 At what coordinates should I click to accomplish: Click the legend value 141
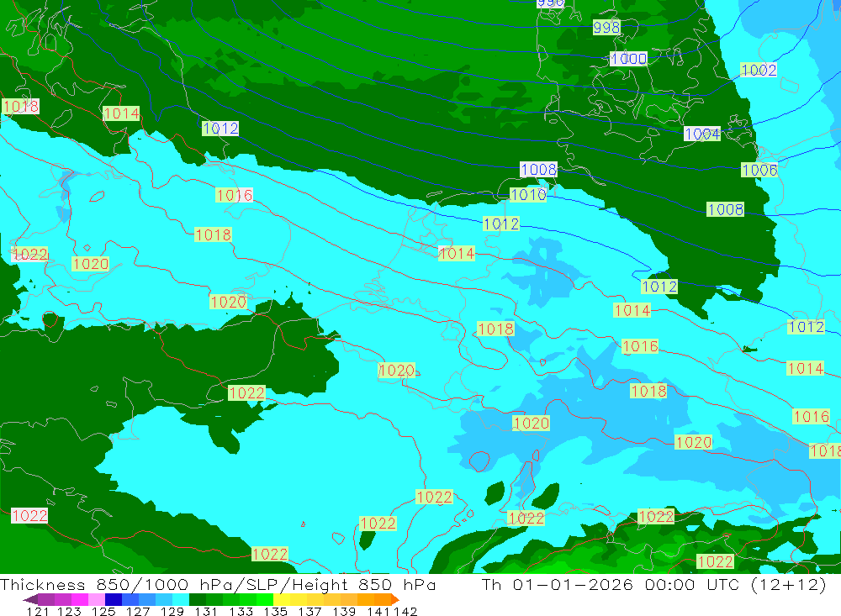(378, 611)
